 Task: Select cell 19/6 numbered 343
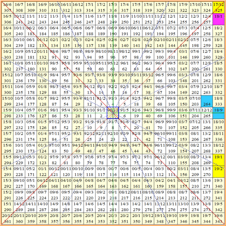point(218,218)
